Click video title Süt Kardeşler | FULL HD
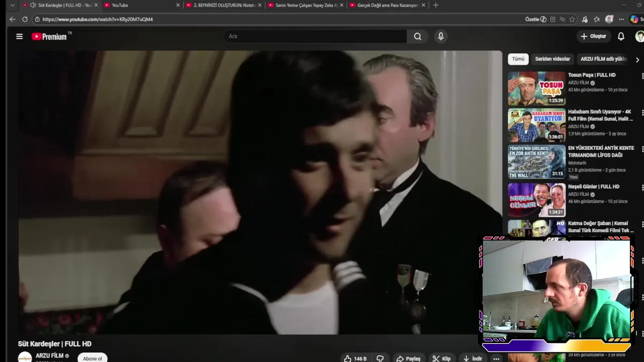Viewport: 644px width, 362px height. 55,344
